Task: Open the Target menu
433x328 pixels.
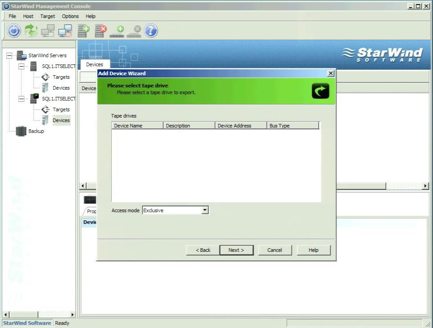Action: click(47, 16)
